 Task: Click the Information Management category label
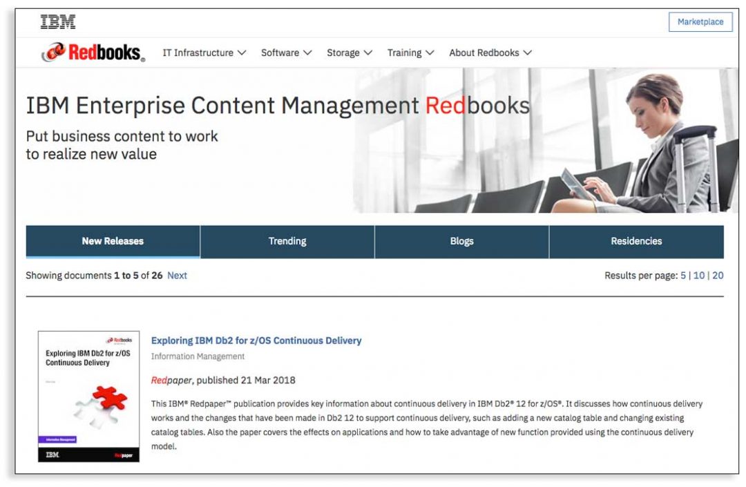click(198, 356)
